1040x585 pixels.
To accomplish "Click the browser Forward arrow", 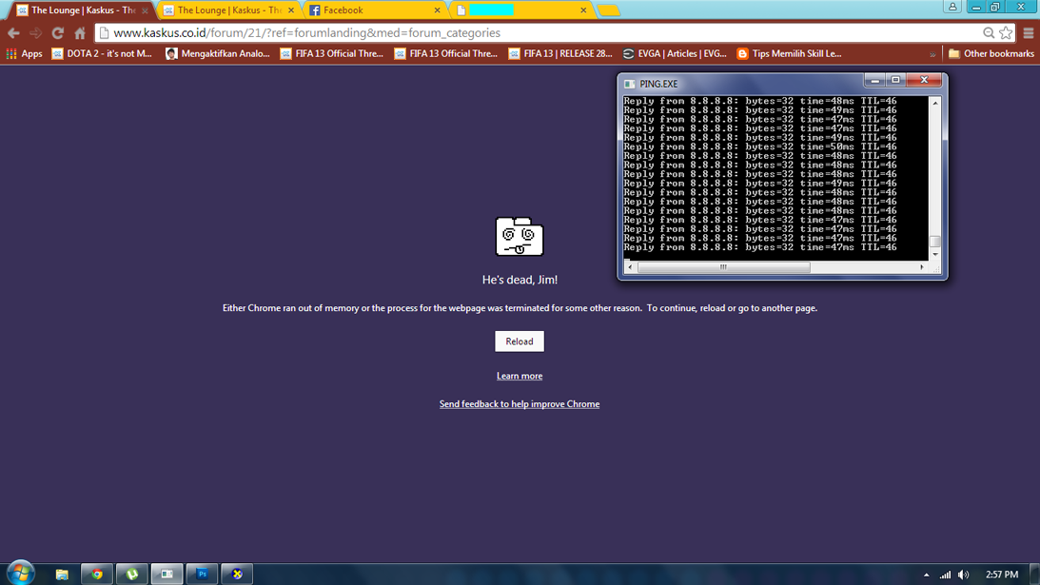I will click(x=35, y=32).
